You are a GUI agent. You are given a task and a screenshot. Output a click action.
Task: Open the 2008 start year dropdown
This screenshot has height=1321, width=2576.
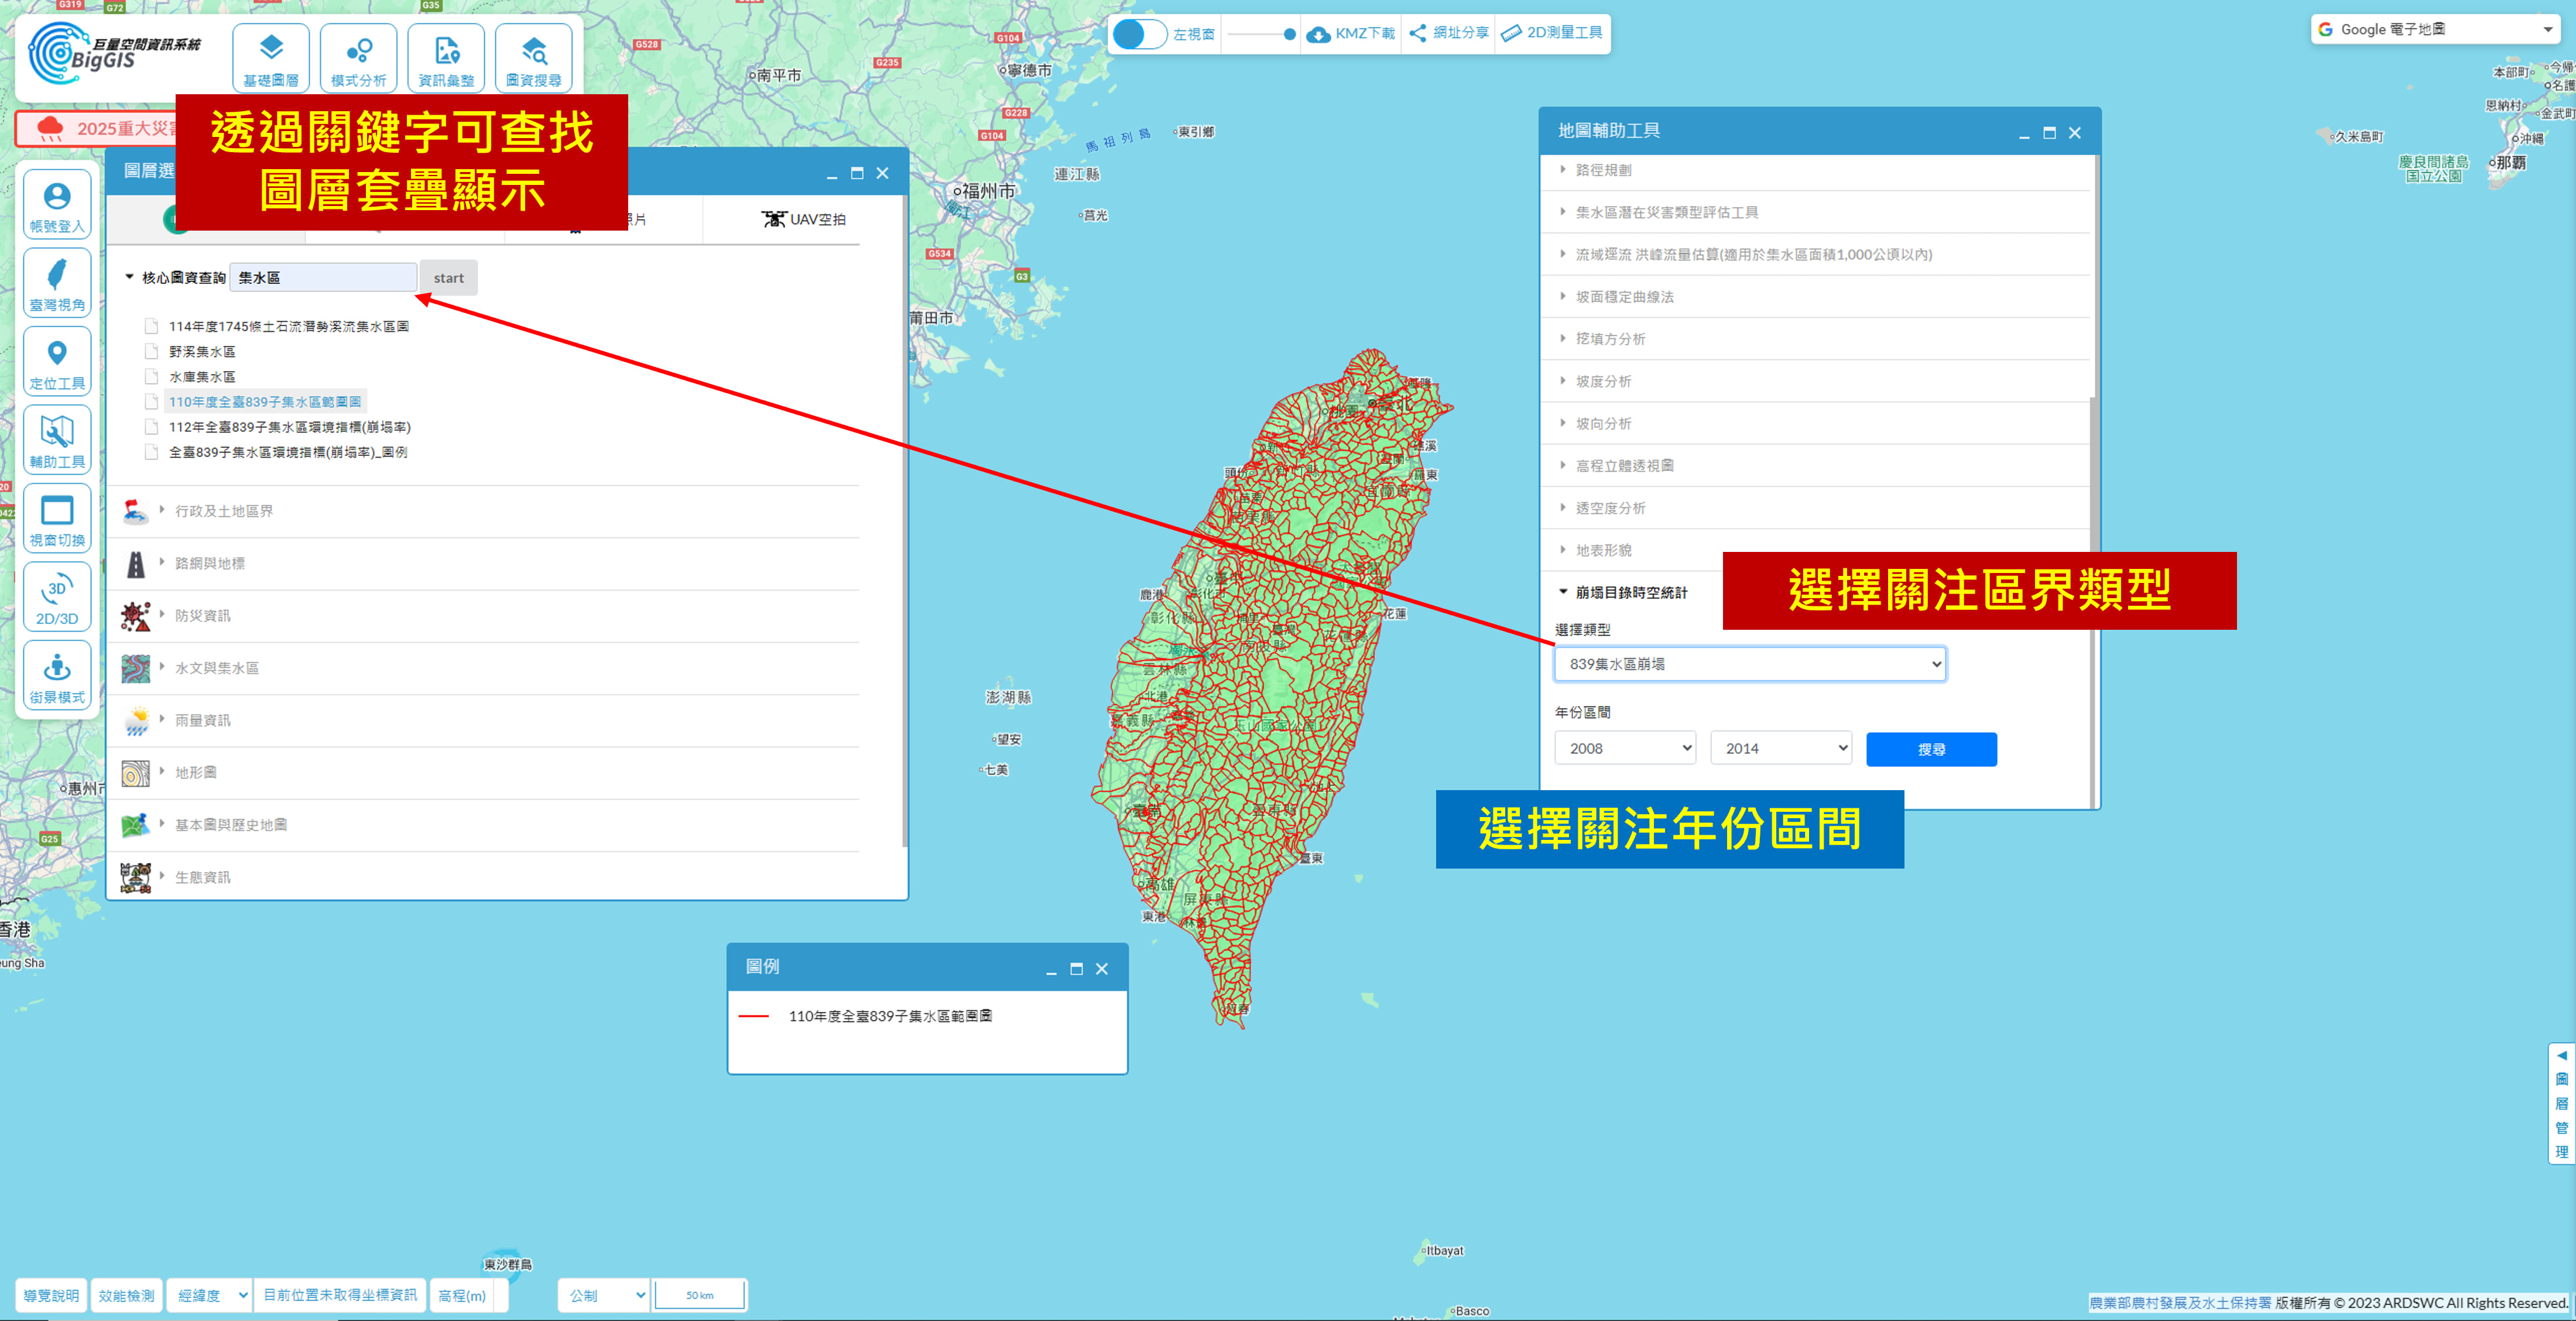1624,748
